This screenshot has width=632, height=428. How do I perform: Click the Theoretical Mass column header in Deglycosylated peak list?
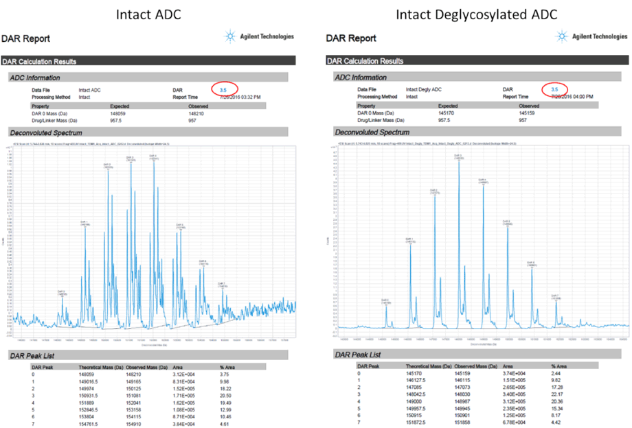tap(427, 367)
